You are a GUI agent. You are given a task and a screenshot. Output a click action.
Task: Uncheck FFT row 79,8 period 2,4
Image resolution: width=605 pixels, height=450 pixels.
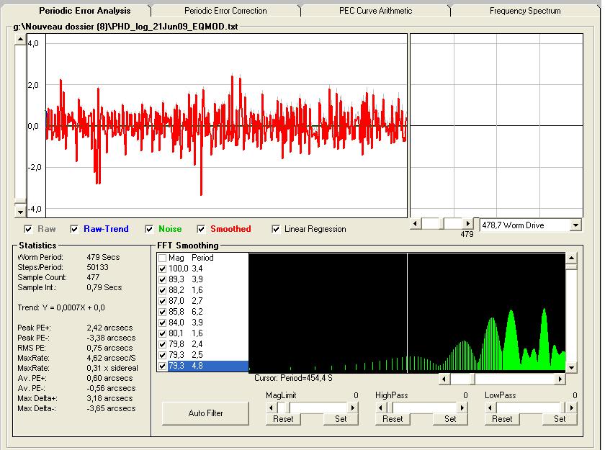pyautogui.click(x=163, y=344)
